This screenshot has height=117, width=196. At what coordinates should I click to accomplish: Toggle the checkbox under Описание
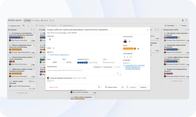50,39
